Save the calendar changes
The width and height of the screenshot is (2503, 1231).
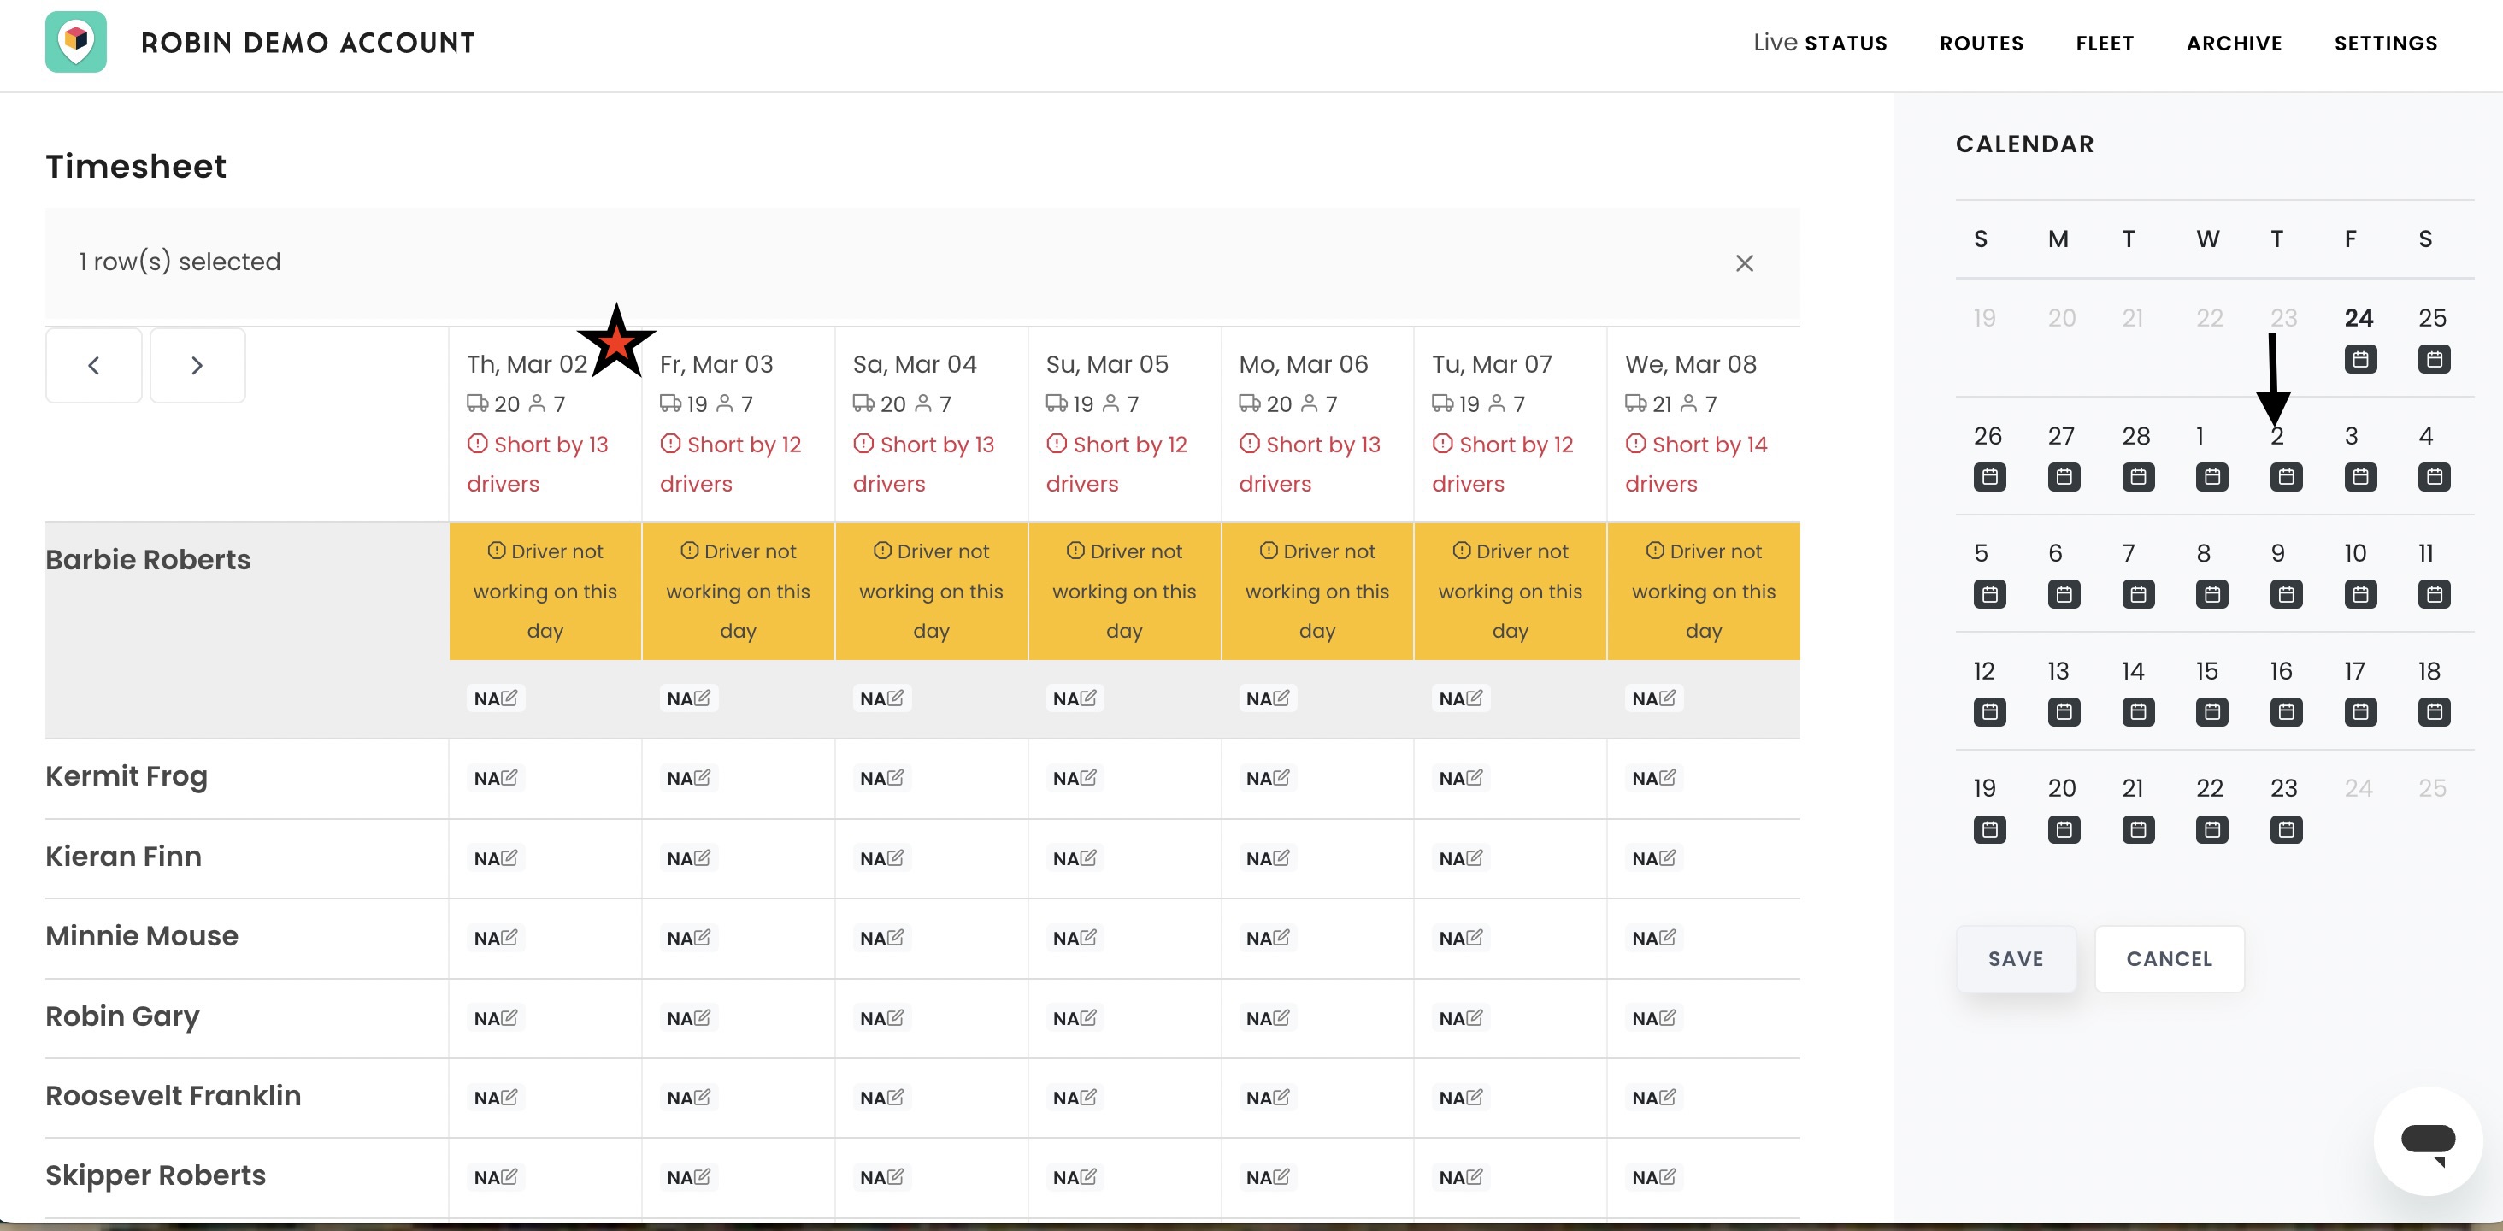pyautogui.click(x=2015, y=959)
